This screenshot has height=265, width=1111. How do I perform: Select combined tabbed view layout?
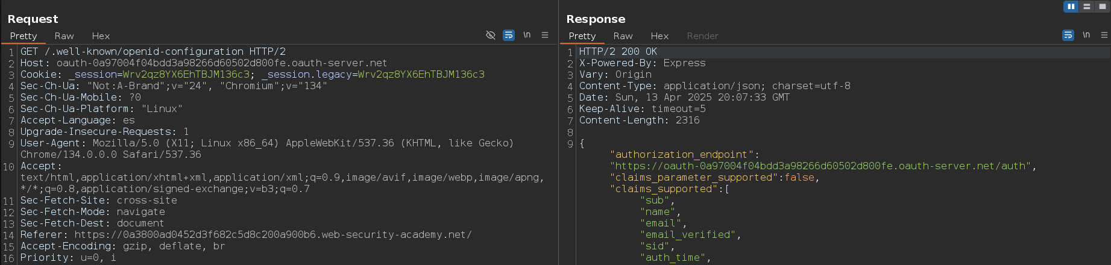[x=1103, y=7]
